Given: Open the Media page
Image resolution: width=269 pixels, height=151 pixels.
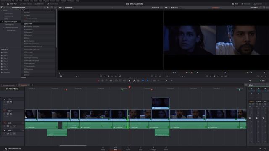Looking at the screenshot, I should (103, 148).
